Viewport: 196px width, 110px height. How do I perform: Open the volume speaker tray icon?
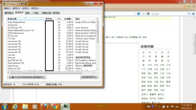click(x=168, y=107)
